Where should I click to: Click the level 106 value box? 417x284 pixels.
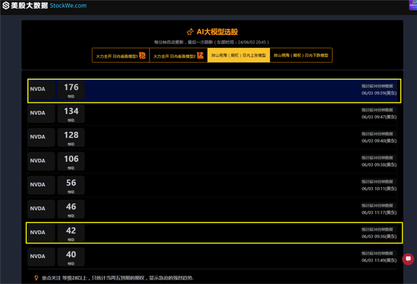(x=71, y=161)
